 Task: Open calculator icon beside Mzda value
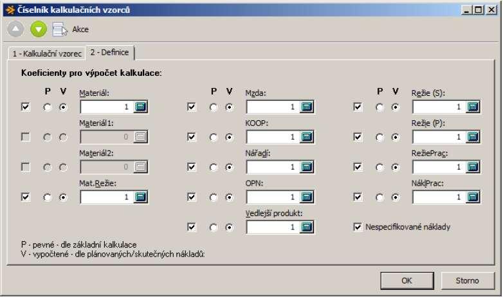[307, 107]
